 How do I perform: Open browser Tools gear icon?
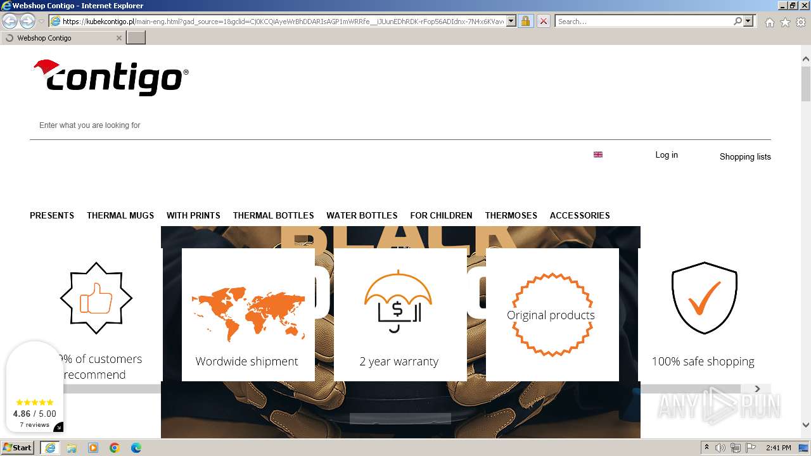(x=801, y=22)
